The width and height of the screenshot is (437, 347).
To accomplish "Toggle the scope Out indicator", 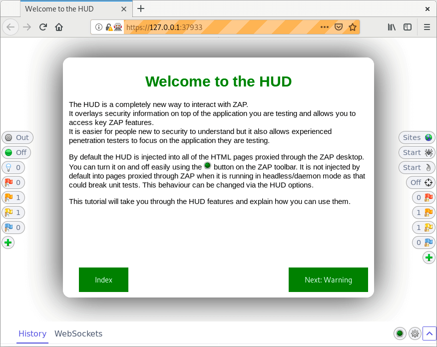I will pyautogui.click(x=17, y=137).
